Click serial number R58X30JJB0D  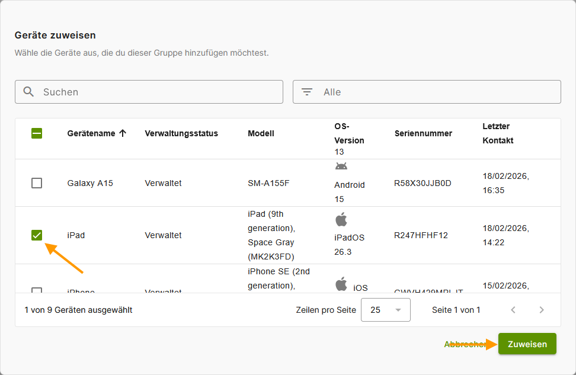click(423, 183)
